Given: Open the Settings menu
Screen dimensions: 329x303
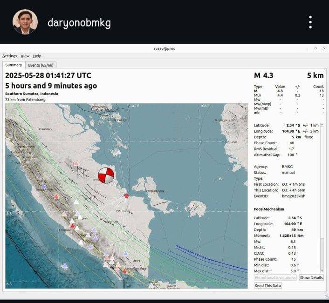Looking at the screenshot, I should pos(10,56).
